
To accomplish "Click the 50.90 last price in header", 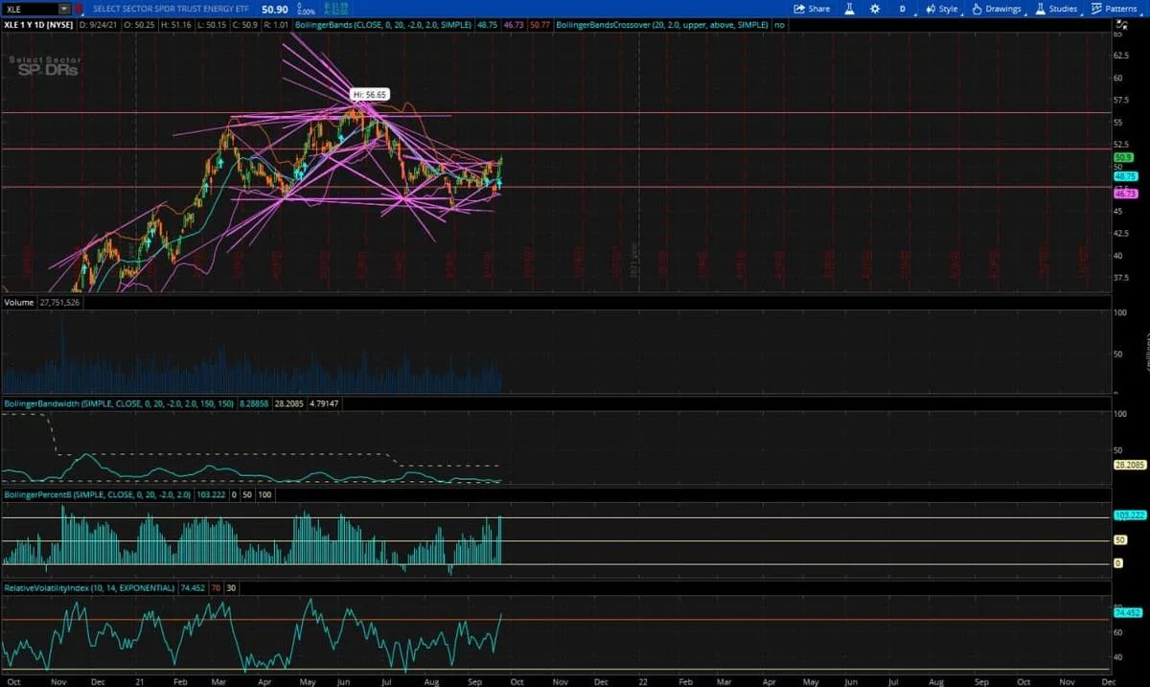I will point(276,9).
